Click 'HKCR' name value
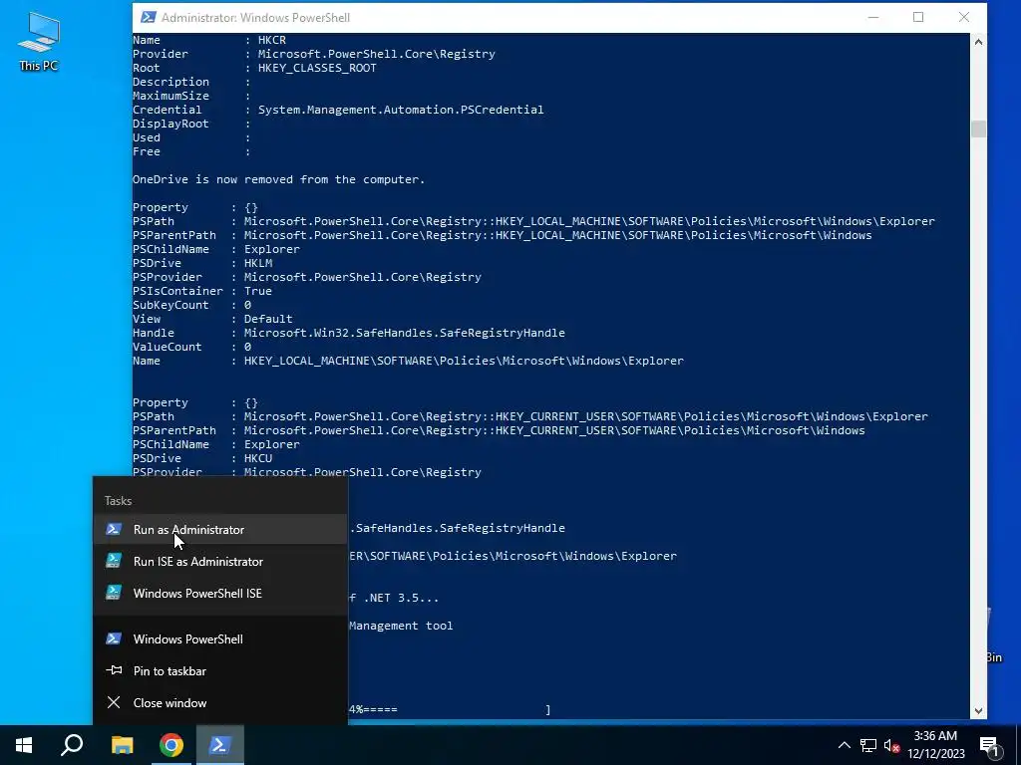This screenshot has height=765, width=1021. tap(272, 40)
